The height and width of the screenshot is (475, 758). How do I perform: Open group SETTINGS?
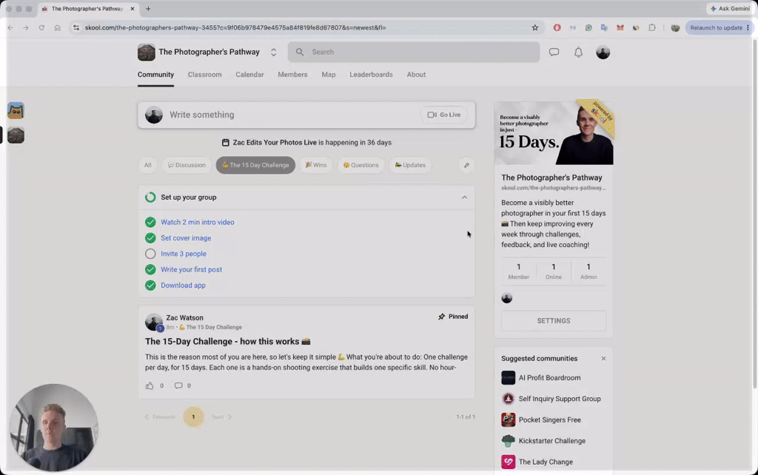(554, 321)
